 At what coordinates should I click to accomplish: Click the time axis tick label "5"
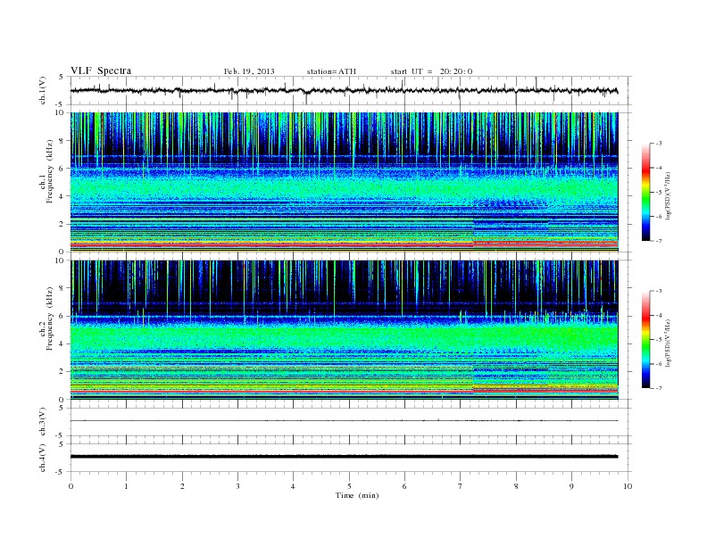349,486
